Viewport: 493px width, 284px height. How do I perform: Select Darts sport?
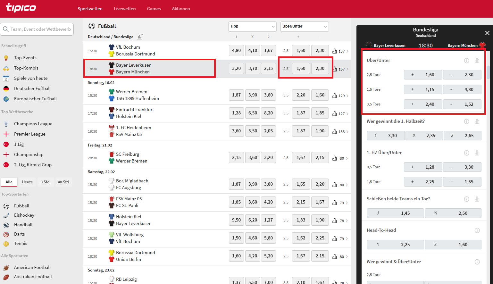pos(19,234)
